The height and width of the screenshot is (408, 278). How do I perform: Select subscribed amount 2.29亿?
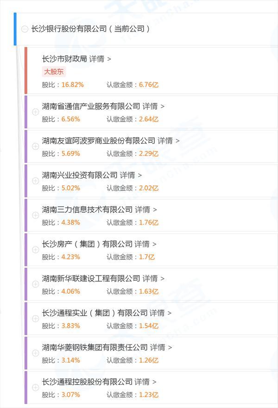149,154
